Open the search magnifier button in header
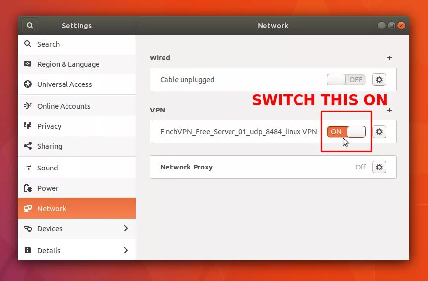 [x=30, y=26]
